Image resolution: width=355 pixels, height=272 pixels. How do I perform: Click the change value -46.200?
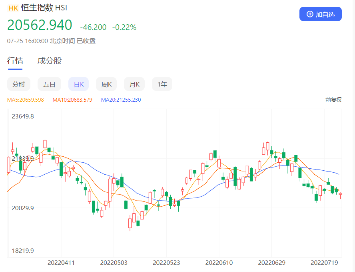pos(93,28)
